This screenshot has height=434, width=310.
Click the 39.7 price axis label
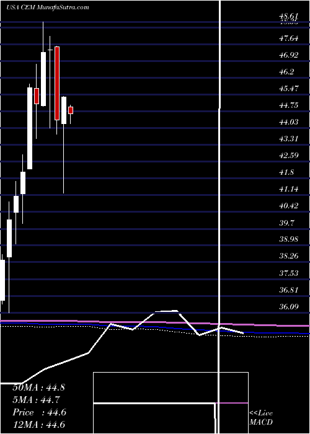click(x=286, y=223)
